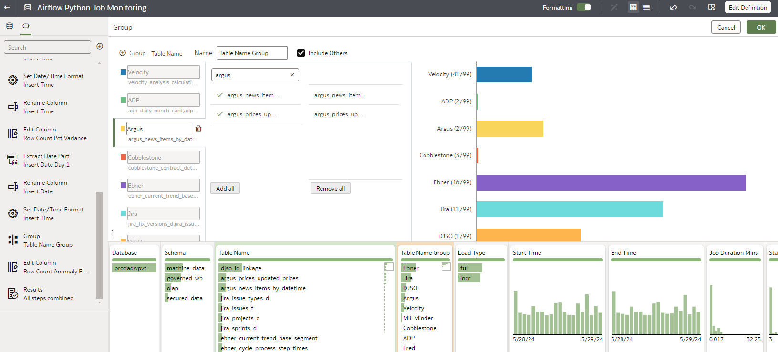Click the Add all button
This screenshot has height=352, width=778.
tap(225, 188)
